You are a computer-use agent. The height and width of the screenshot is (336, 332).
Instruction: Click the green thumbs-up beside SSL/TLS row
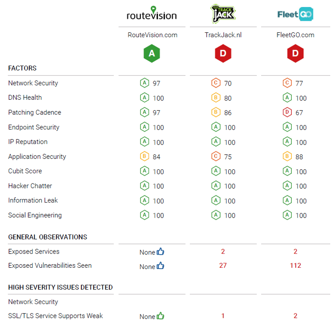tap(160, 316)
